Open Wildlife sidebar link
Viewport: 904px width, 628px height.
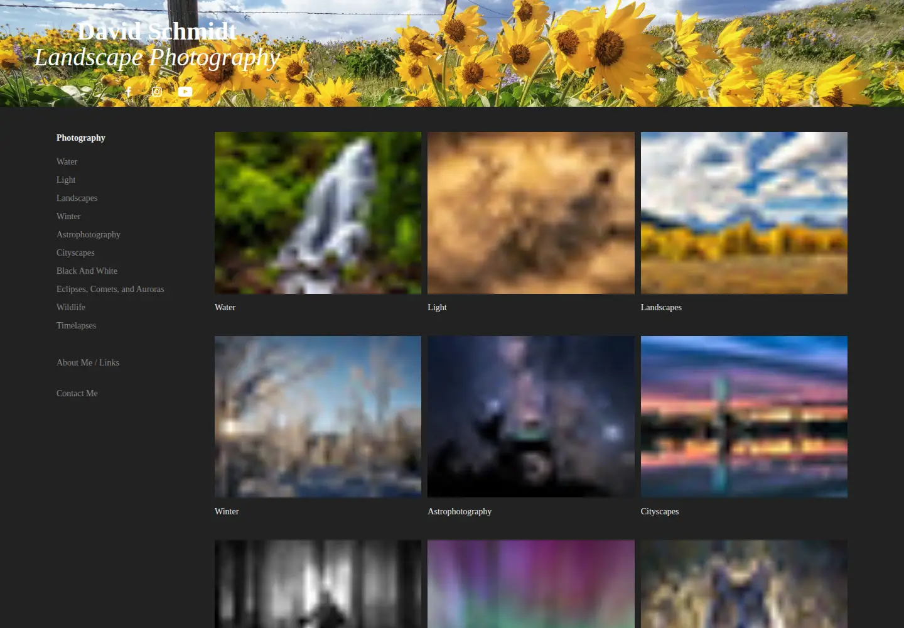click(71, 307)
